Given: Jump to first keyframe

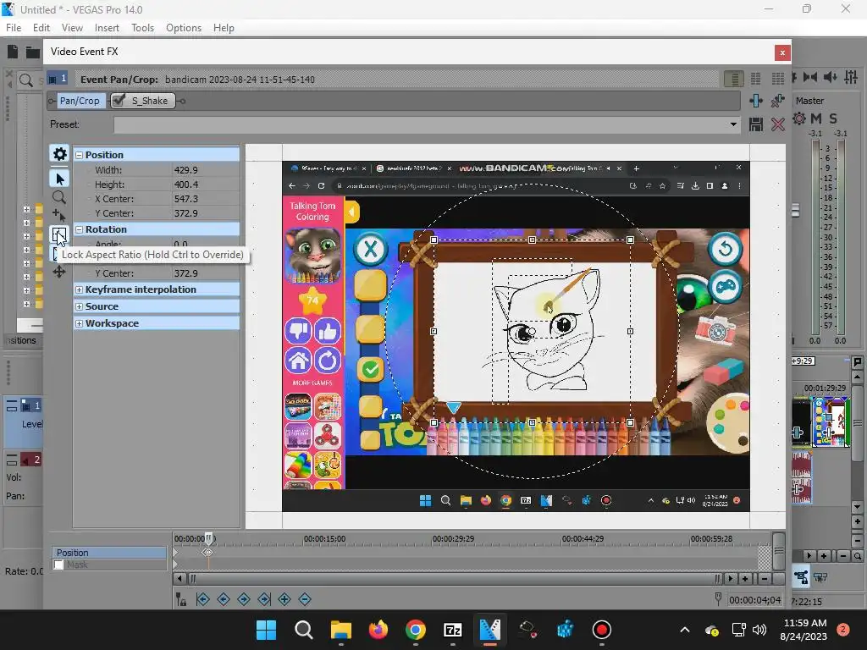Looking at the screenshot, I should (203, 599).
